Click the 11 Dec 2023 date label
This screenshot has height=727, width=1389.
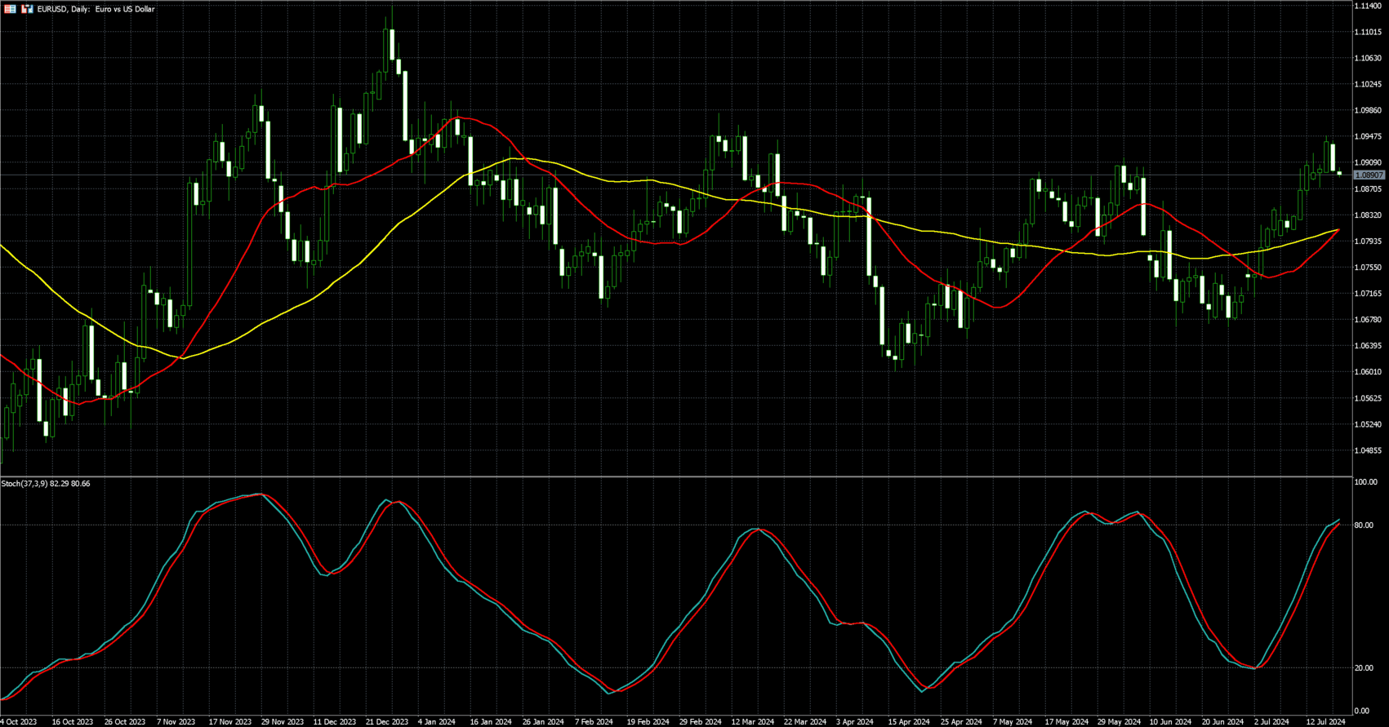[334, 722]
